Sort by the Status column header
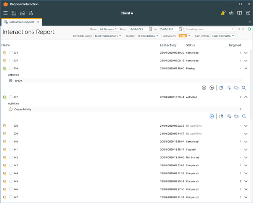This screenshot has height=203, width=253. 190,45
